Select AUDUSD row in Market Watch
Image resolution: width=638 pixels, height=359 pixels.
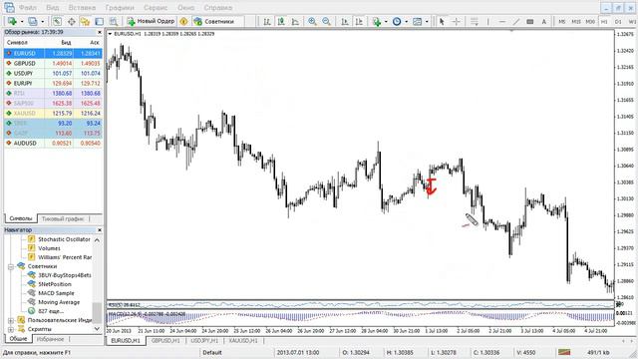click(53, 144)
